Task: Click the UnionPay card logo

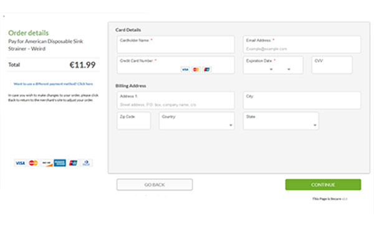Action: 73,163
